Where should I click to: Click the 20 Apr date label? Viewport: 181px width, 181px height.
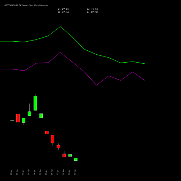point(29,172)
